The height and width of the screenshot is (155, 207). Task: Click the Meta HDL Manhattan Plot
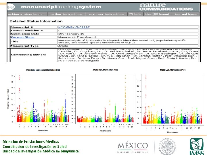click(x=105, y=100)
